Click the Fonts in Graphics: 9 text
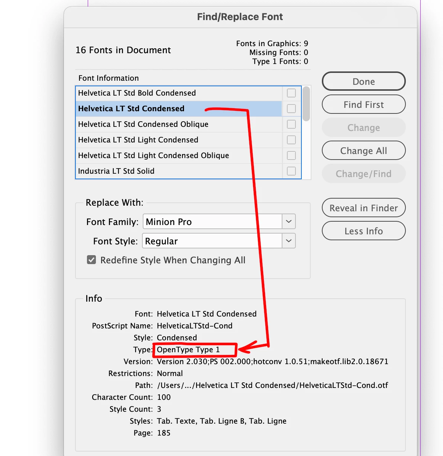This screenshot has width=443, height=456. [272, 44]
